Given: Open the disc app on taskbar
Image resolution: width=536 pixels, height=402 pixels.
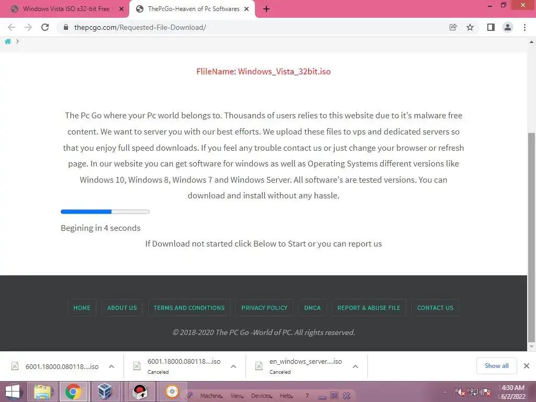Looking at the screenshot, I should (172, 392).
